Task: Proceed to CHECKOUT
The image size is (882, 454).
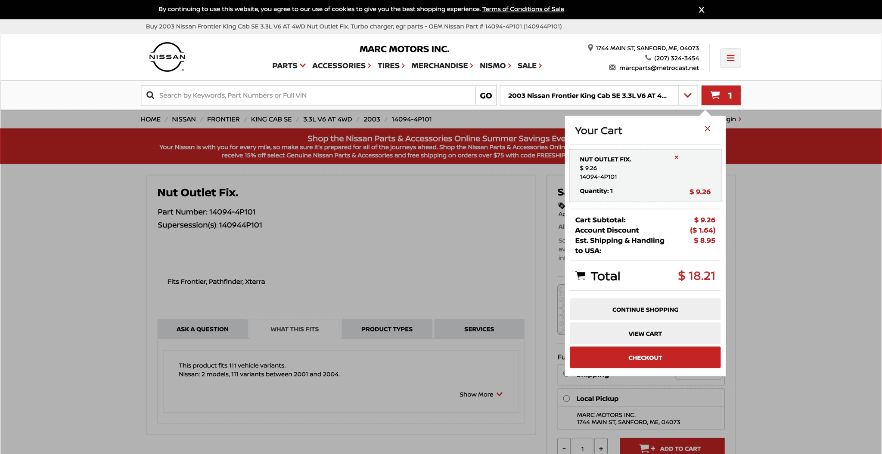Action: click(645, 358)
